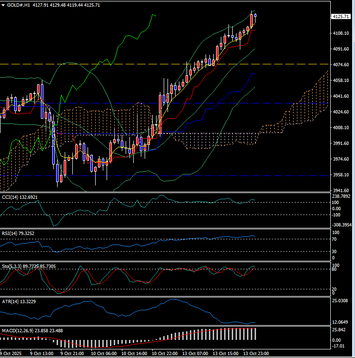Click the 3958.10 price scale value
Image resolution: width=355 pixels, height=358 pixels.
click(342, 175)
